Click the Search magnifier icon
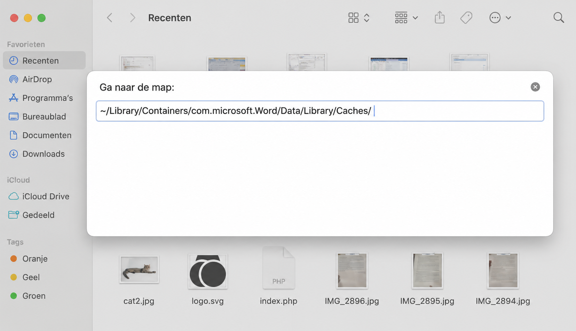576x331 pixels. (x=559, y=18)
